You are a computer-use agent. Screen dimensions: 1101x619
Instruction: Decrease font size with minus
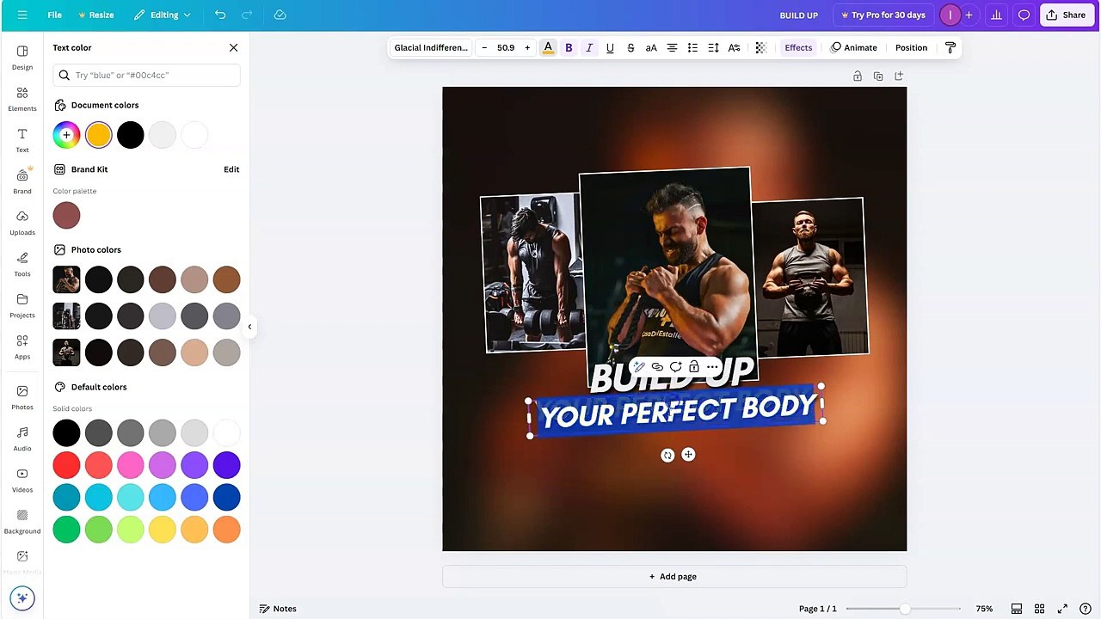484,47
